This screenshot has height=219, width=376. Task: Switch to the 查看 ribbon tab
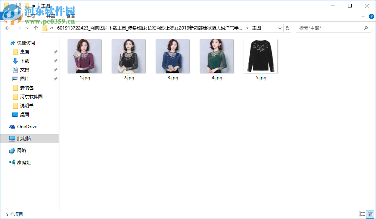(70, 16)
